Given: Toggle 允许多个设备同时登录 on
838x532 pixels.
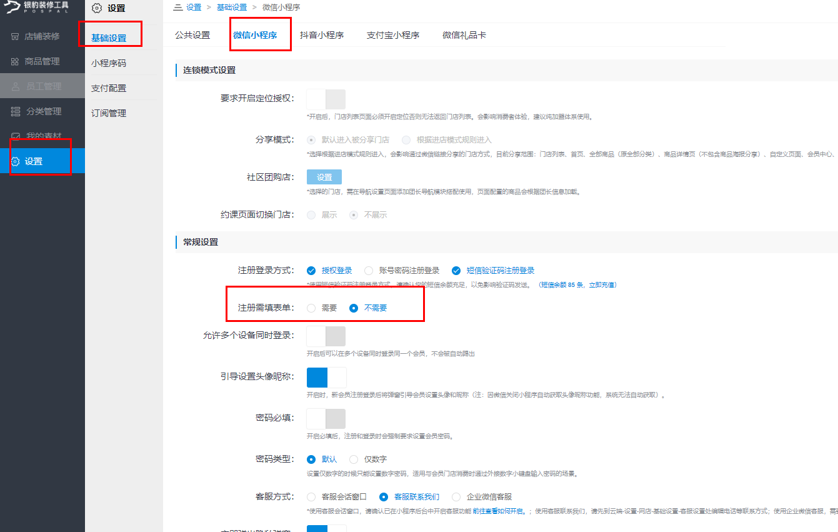Looking at the screenshot, I should pyautogui.click(x=326, y=336).
